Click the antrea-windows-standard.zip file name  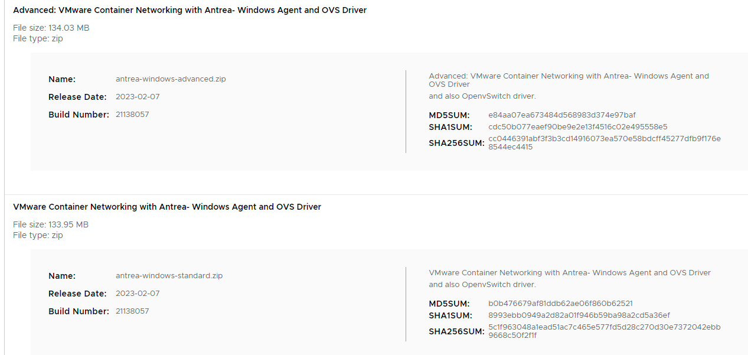click(169, 276)
